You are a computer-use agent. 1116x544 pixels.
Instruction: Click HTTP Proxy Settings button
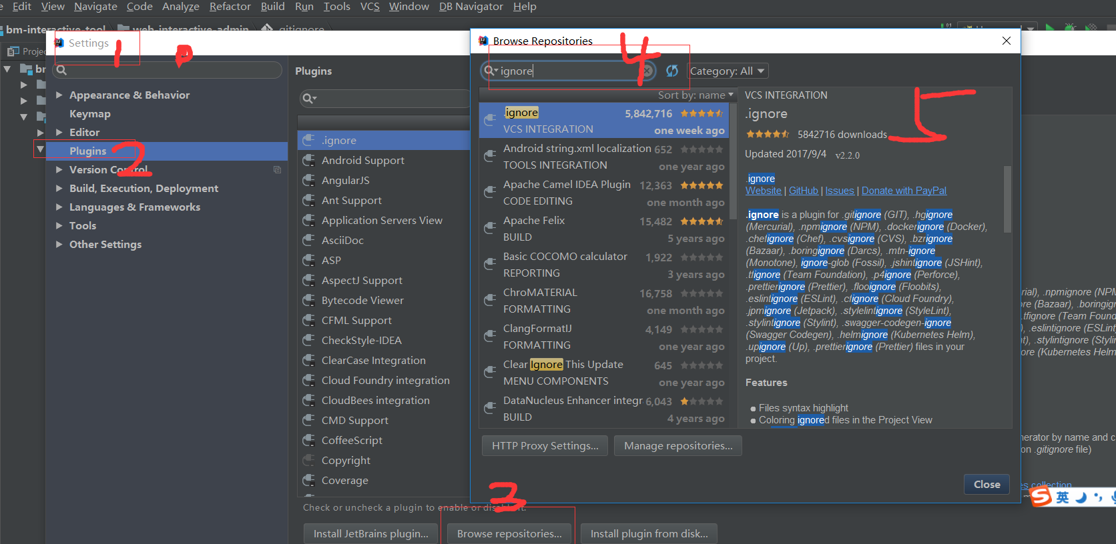coord(545,445)
